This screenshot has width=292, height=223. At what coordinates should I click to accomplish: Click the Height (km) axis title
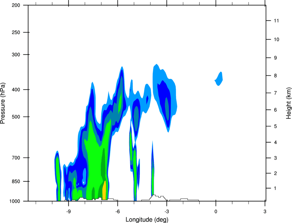(289, 103)
